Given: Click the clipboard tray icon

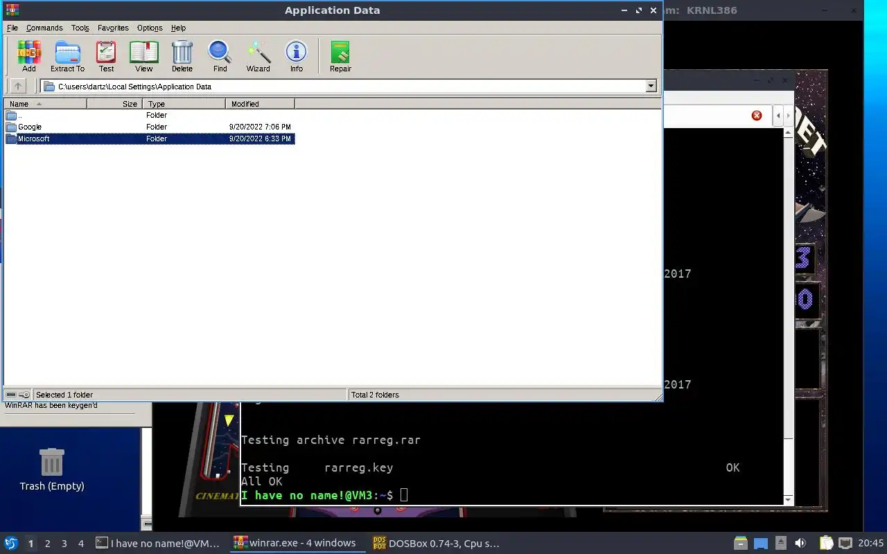Looking at the screenshot, I should click(x=826, y=543).
